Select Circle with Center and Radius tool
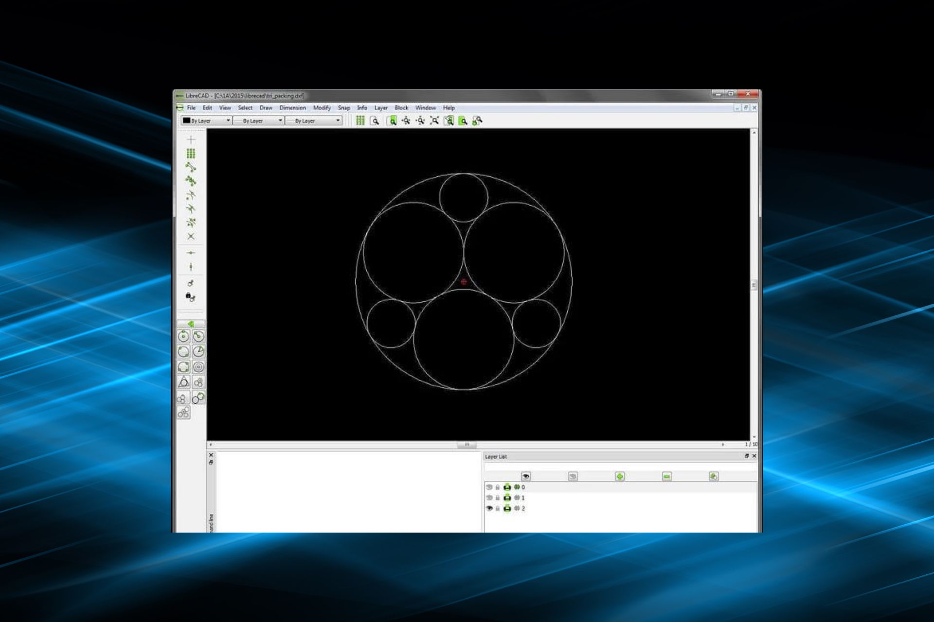The image size is (934, 622). (x=198, y=336)
